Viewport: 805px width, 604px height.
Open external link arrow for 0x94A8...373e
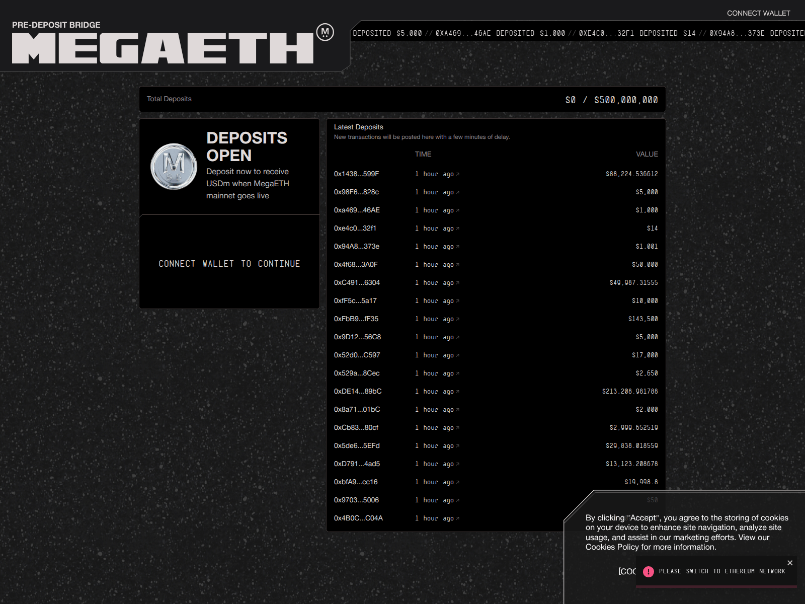pos(457,247)
